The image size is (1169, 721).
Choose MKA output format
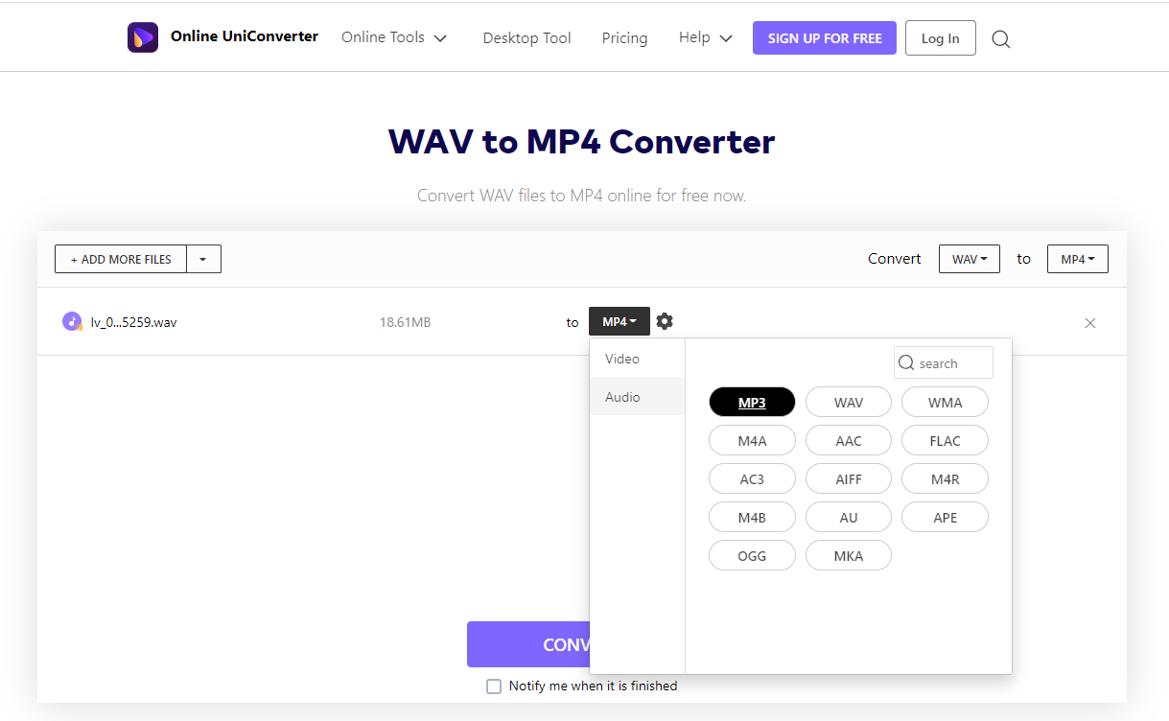coord(849,556)
